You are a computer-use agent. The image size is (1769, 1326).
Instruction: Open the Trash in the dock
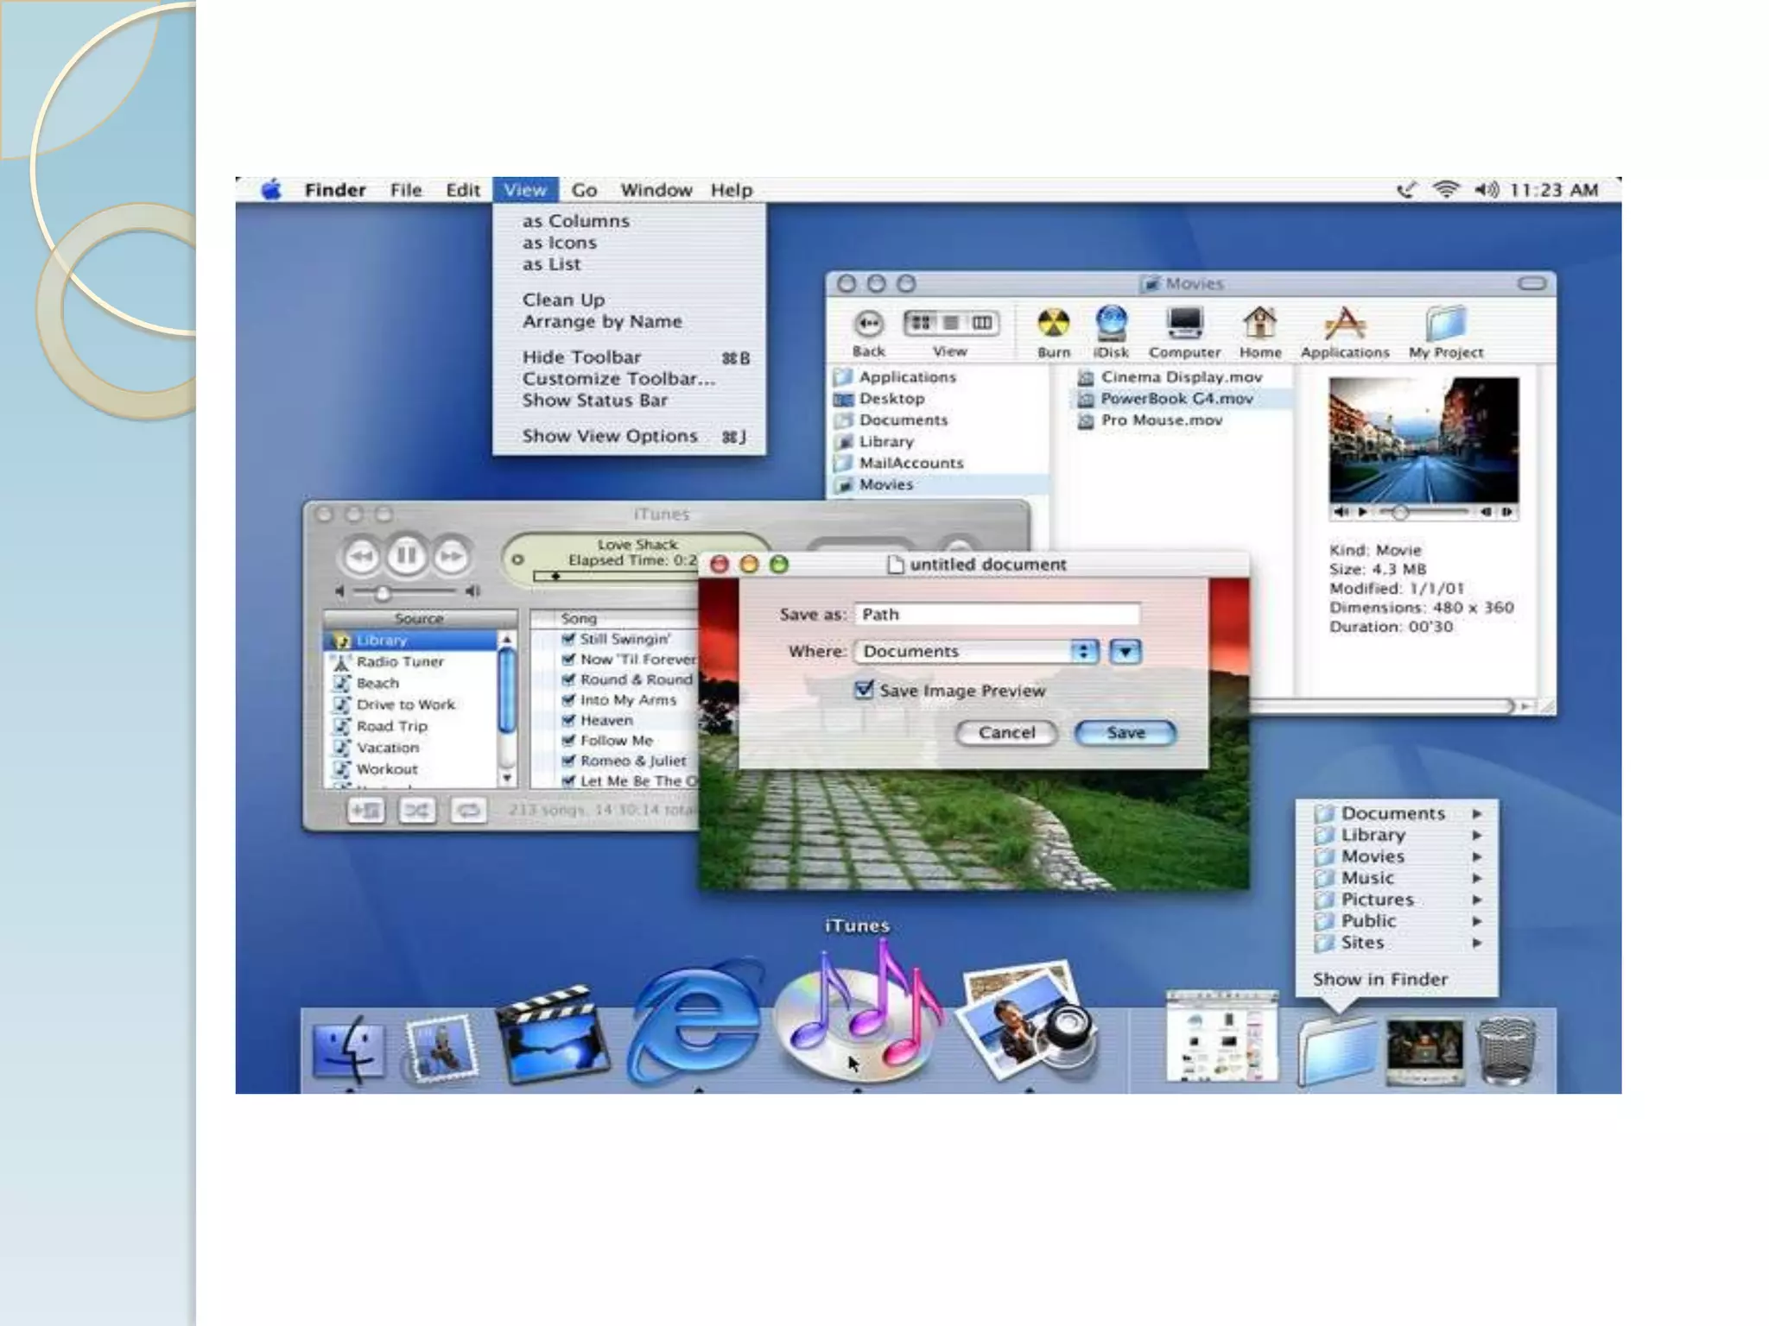[1506, 1050]
